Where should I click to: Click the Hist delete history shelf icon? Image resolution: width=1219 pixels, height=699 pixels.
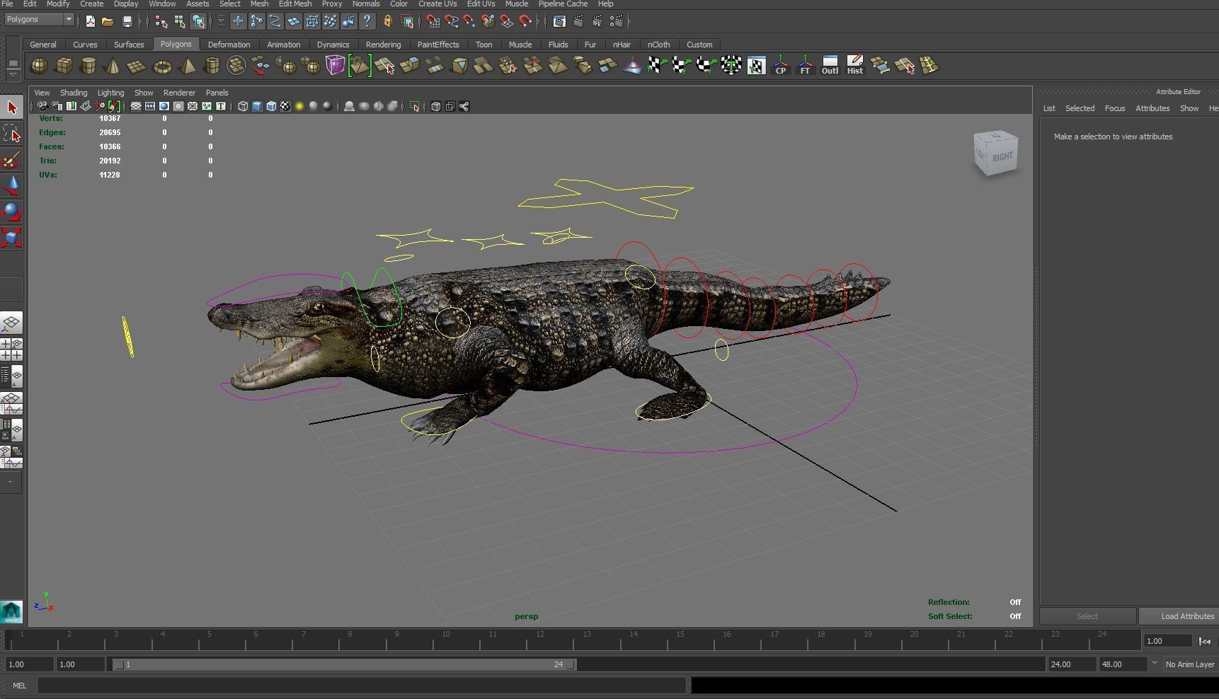pyautogui.click(x=854, y=66)
